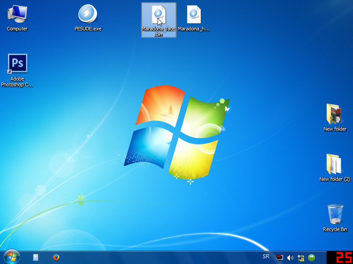Launch Calculator from the taskbar

pyautogui.click(x=36, y=257)
